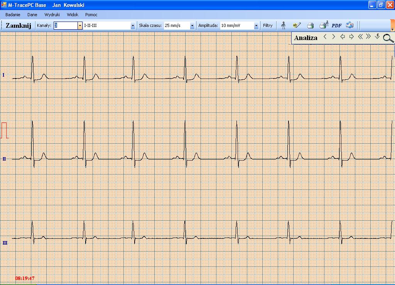The width and height of the screenshot is (395, 285).
Task: Open the Kanały number dropdown arrow
Action: coord(80,25)
